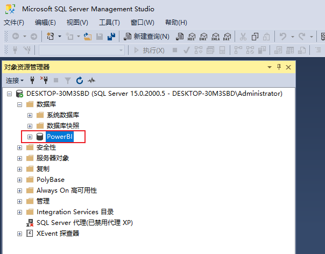325x254 pixels.
Task: Click the Navigate Back icon
Action: [16, 37]
